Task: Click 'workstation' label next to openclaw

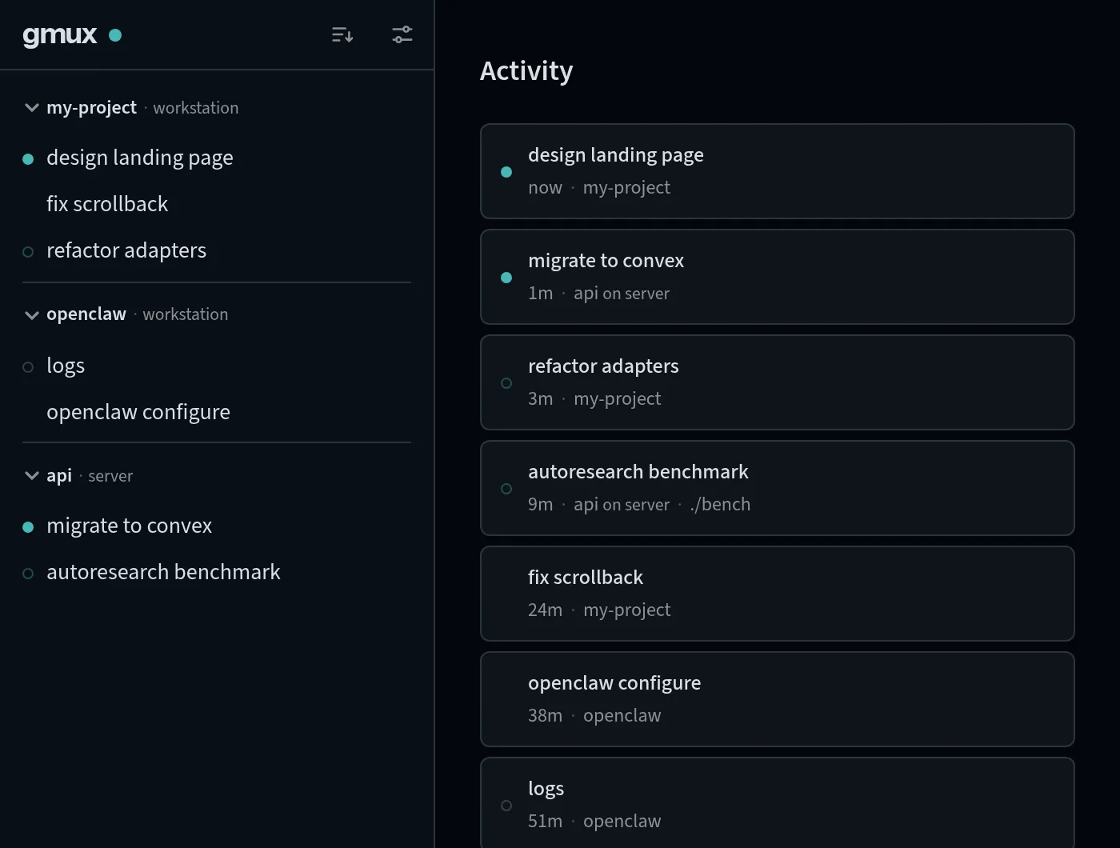Action: point(186,314)
